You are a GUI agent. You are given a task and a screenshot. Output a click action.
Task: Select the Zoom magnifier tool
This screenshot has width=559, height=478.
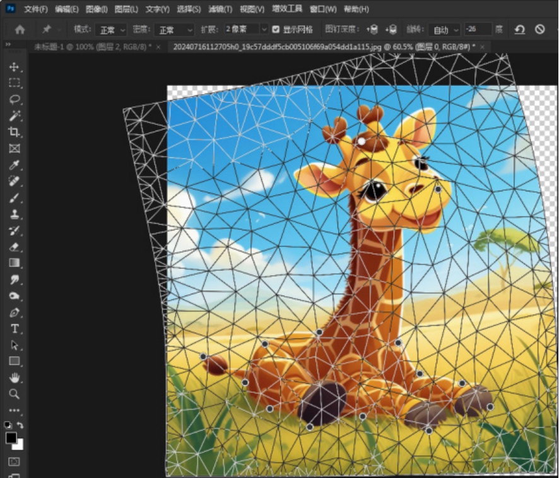point(14,394)
